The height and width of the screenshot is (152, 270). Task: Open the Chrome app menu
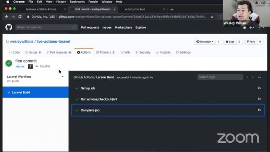tap(19, 2)
